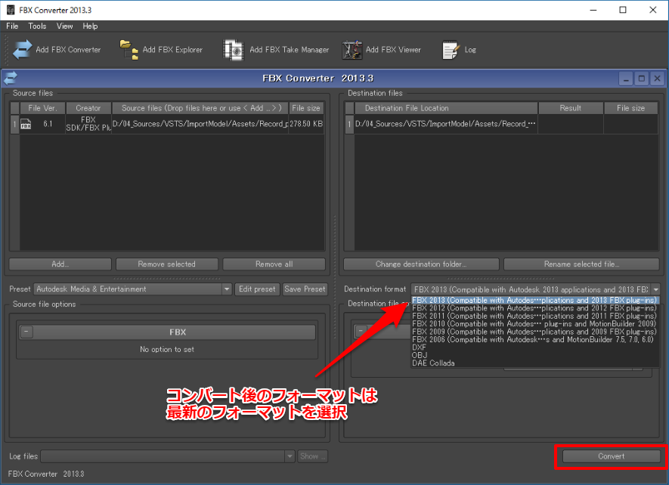669x485 pixels.
Task: Select the destination file location row 1
Action: click(x=446, y=124)
